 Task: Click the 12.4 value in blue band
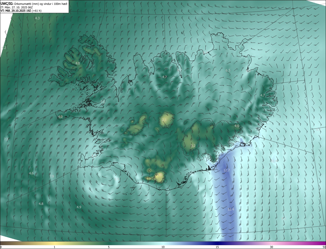click(231, 209)
